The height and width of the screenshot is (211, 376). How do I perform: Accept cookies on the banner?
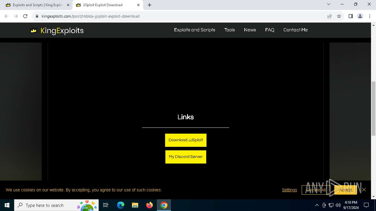[345, 190]
